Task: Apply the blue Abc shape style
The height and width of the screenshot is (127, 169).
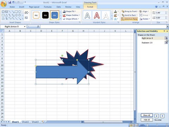Action: (55, 15)
